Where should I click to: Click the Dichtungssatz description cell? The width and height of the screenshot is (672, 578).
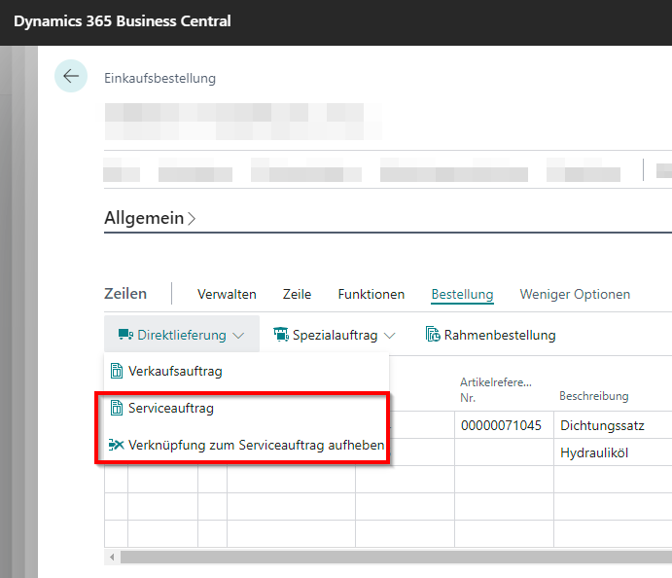[x=613, y=425]
